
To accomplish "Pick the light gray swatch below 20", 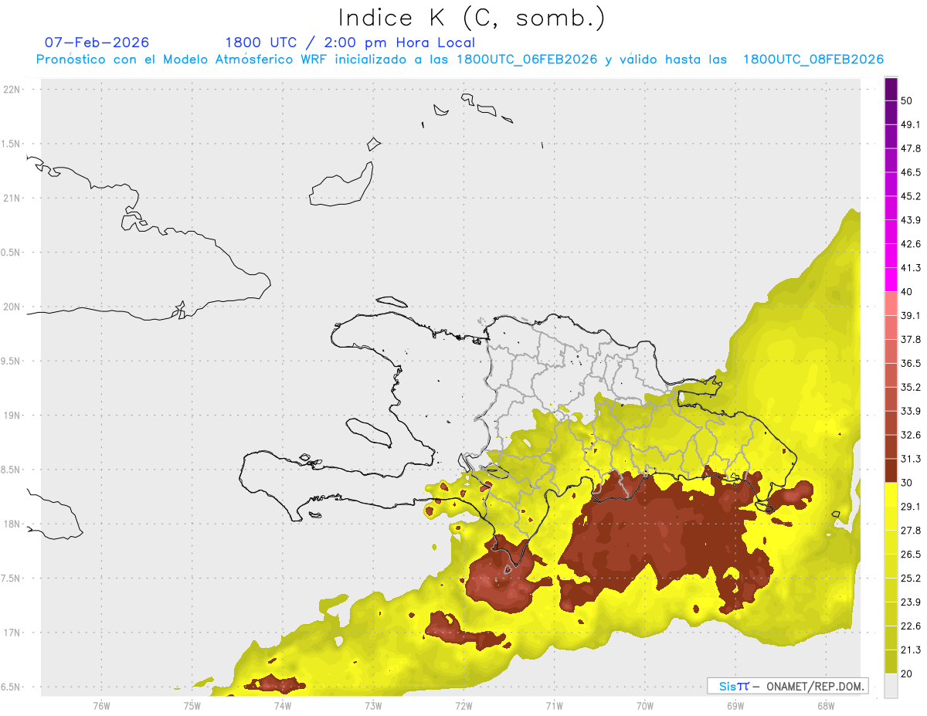I will (x=891, y=685).
